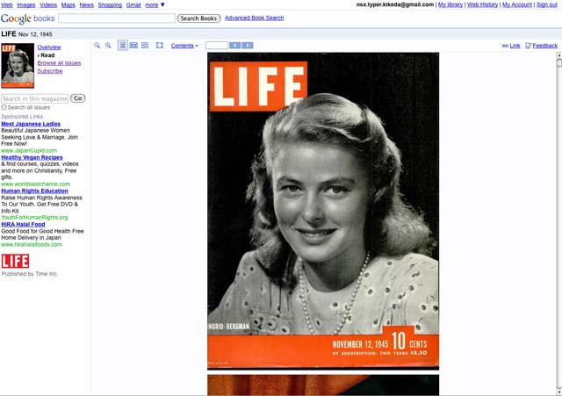
Task: Open the Feedback link
Action: [x=542, y=46]
